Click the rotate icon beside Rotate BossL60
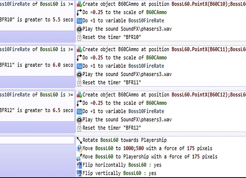This screenshot has width=246, height=178. click(80, 140)
